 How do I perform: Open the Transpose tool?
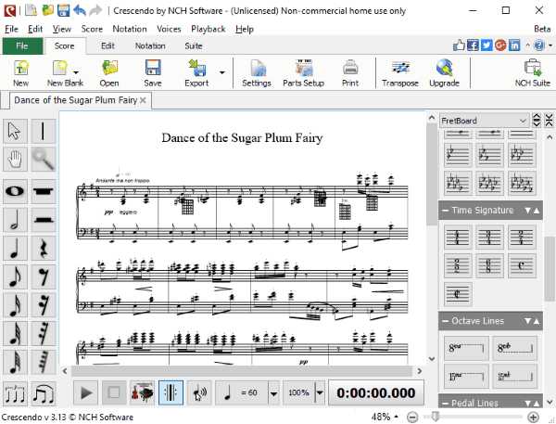[400, 72]
